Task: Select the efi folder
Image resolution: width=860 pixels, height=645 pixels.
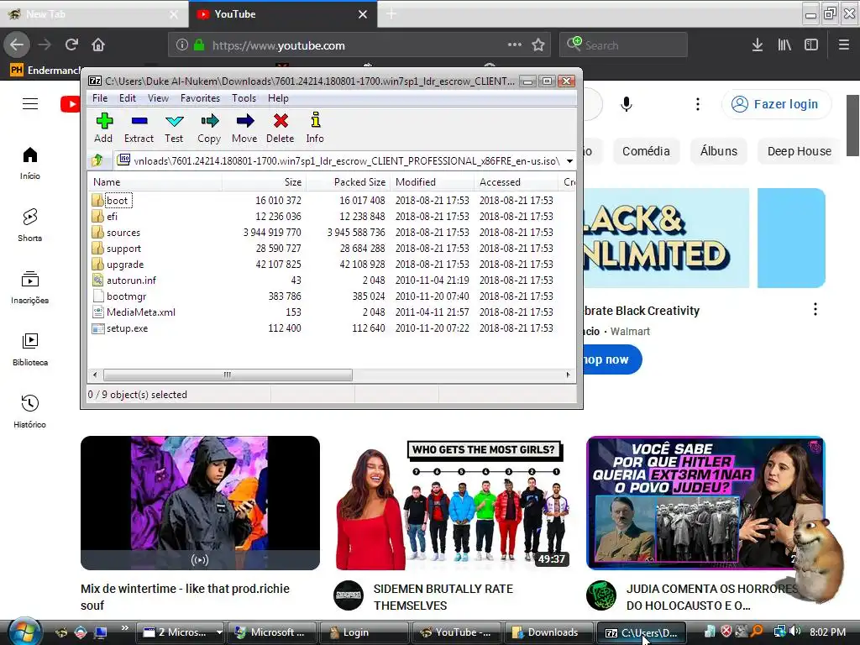Action: coord(112,216)
